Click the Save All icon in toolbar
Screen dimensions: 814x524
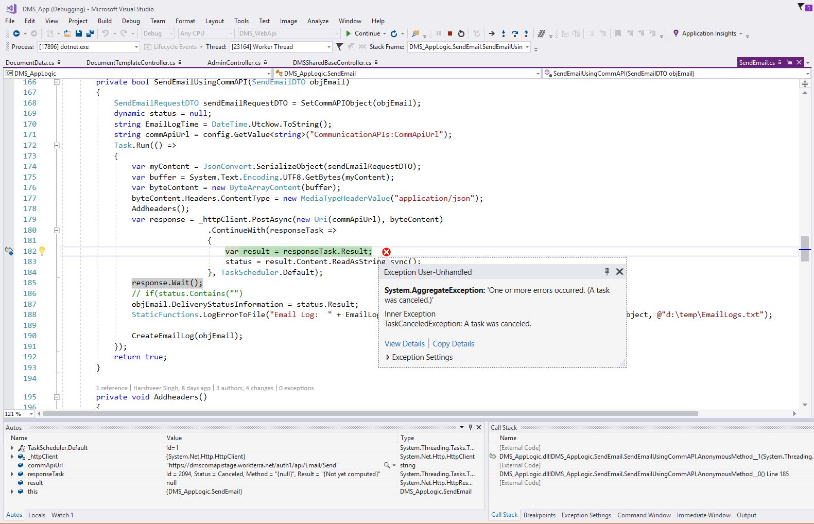[90, 33]
